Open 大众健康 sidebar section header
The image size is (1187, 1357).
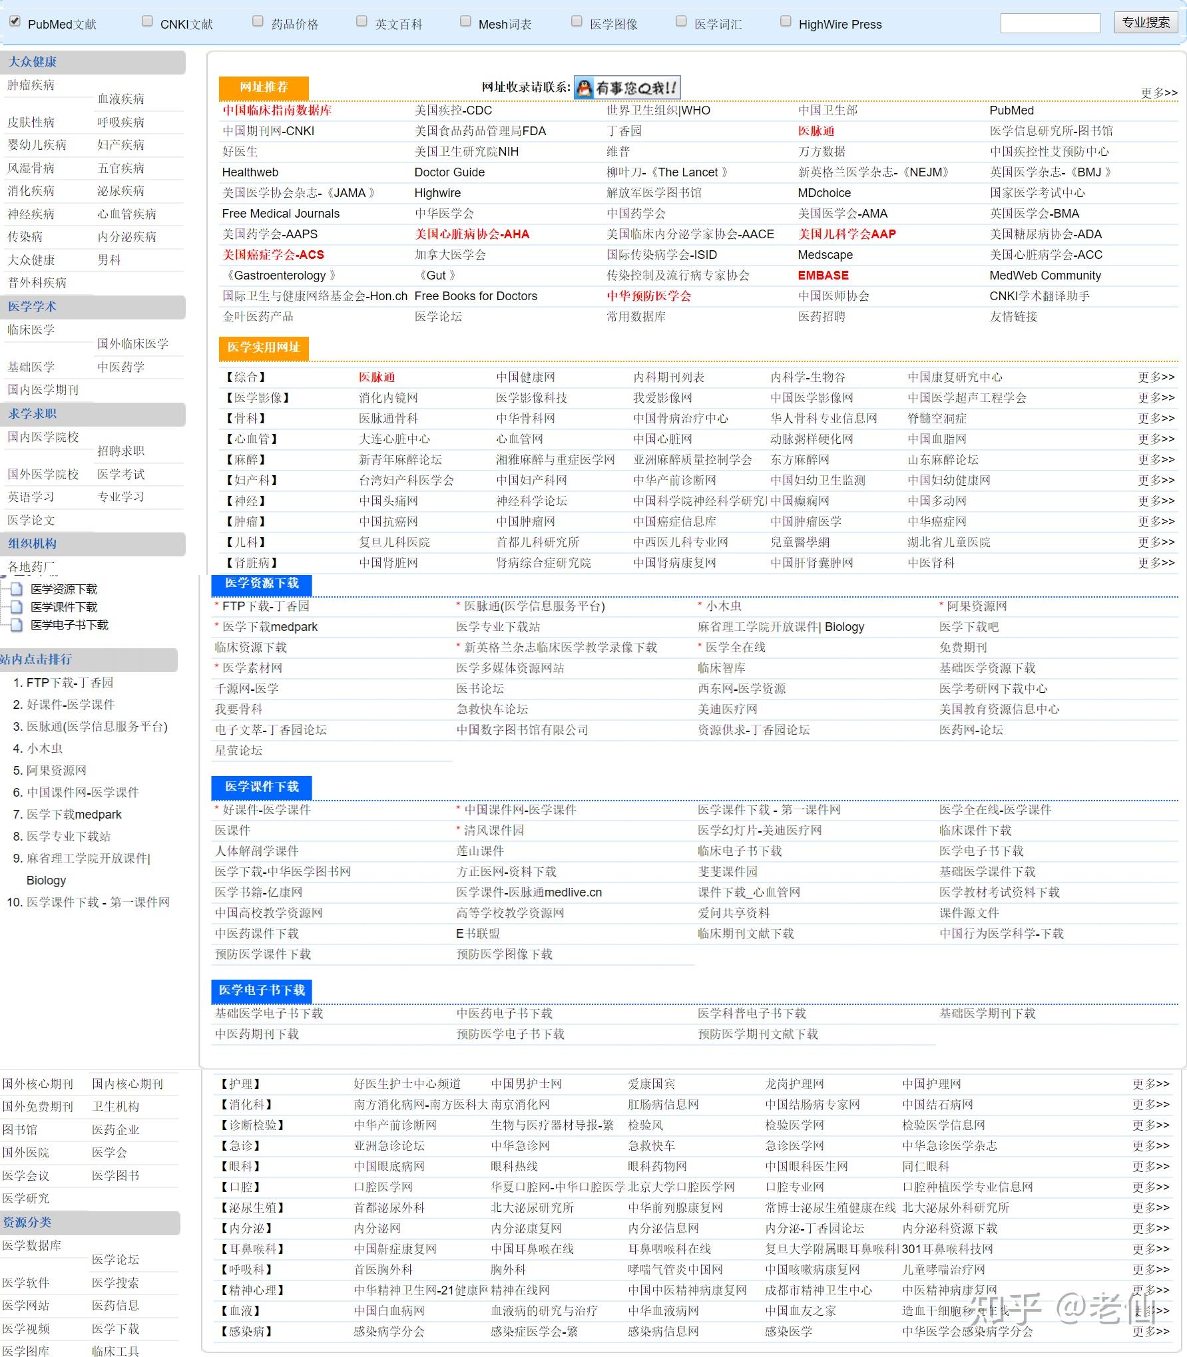pyautogui.click(x=93, y=62)
